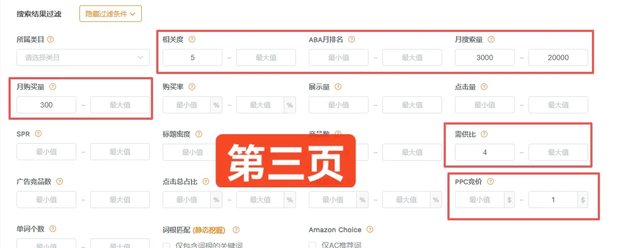Collapse filters with 隐藏过滤条件 button
The width and height of the screenshot is (633, 248).
click(x=110, y=14)
